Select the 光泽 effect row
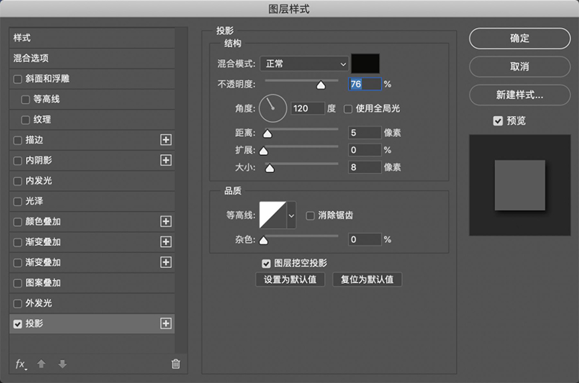Viewport: 579px width, 383px height. [x=92, y=201]
